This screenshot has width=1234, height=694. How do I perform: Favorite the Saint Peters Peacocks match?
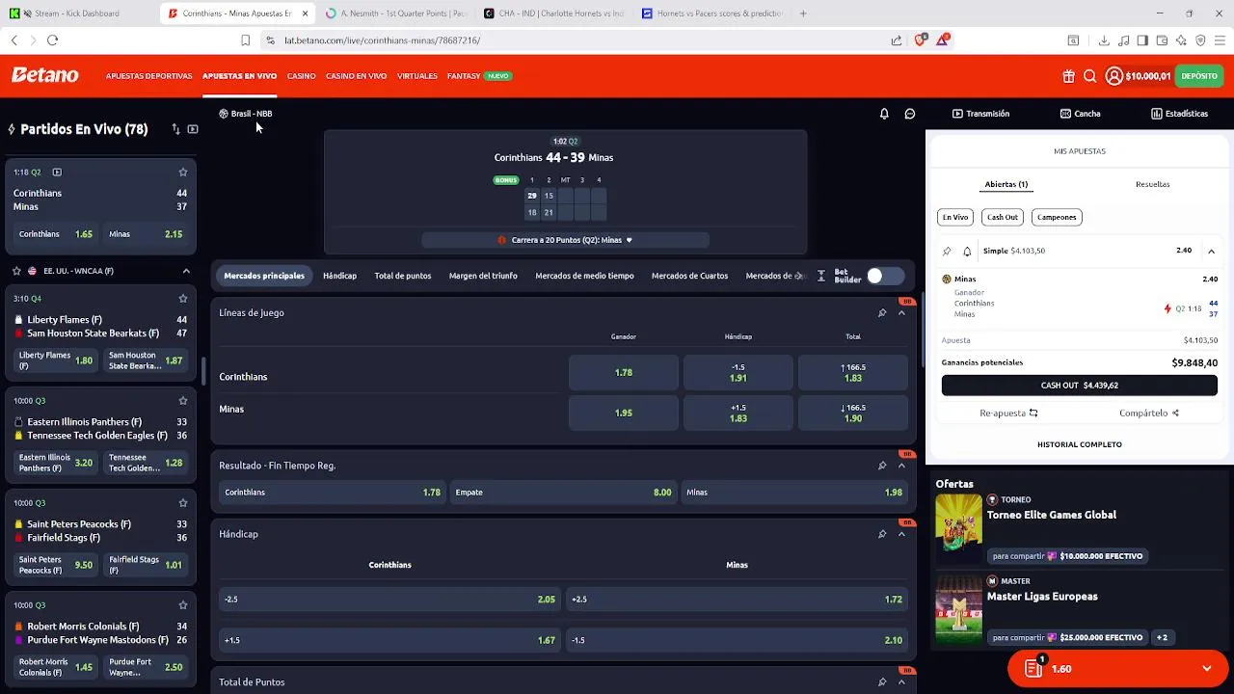[182, 503]
